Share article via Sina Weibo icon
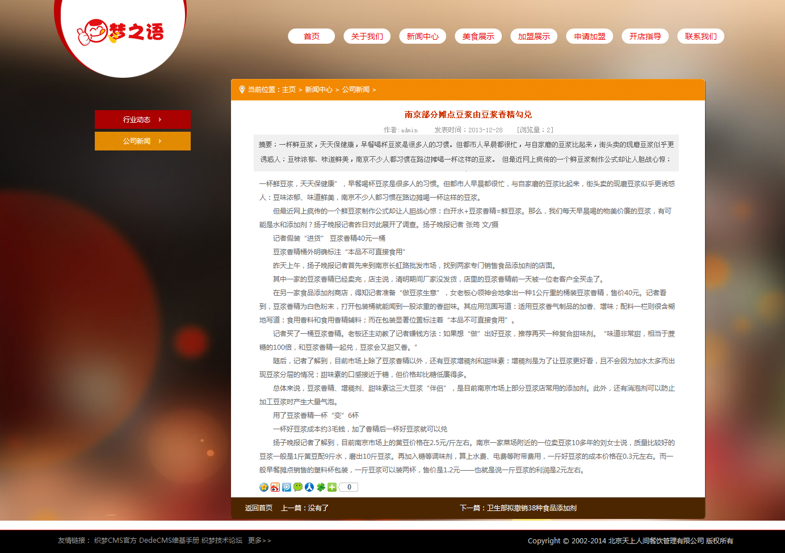This screenshot has width=785, height=553. (275, 487)
